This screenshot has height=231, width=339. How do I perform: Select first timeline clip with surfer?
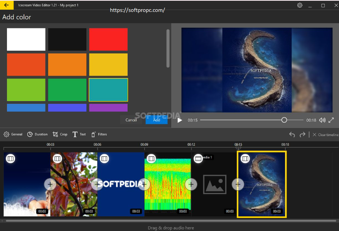pyautogui.click(x=27, y=184)
